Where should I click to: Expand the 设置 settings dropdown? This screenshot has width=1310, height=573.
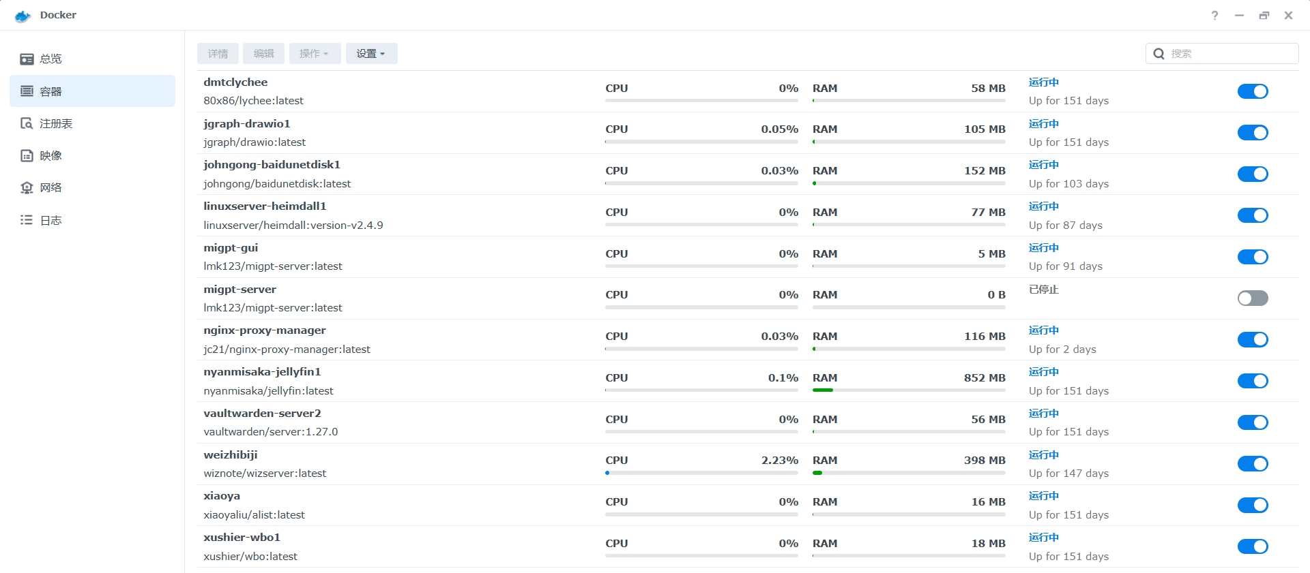(x=371, y=53)
